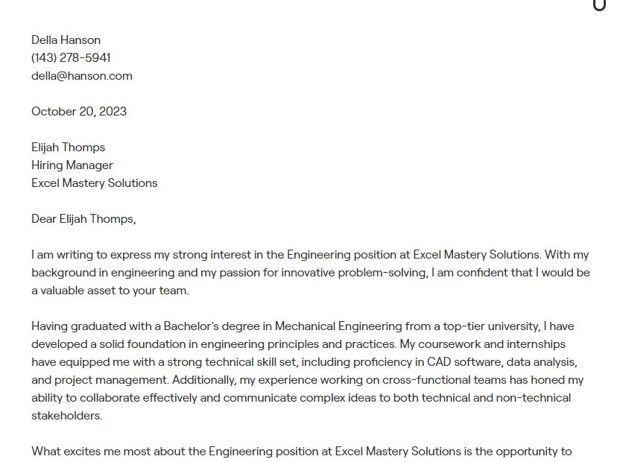
Task: Click the line 'a valuable asset to your team'
Action: point(110,291)
